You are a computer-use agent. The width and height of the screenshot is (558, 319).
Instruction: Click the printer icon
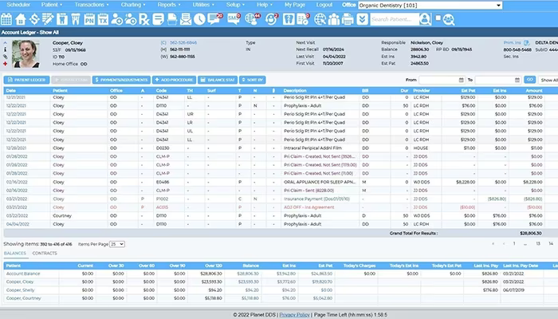coord(348,19)
